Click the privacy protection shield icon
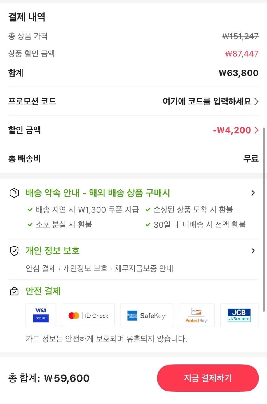The width and height of the screenshot is (267, 404). (14, 251)
